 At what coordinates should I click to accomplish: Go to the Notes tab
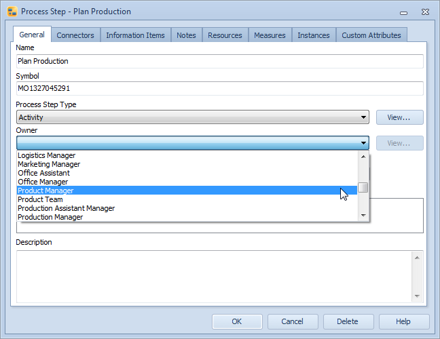point(186,35)
